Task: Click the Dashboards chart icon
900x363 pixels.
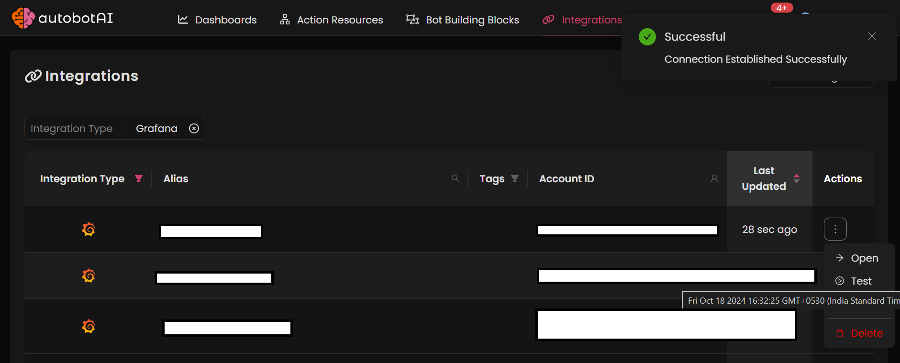Action: [183, 20]
